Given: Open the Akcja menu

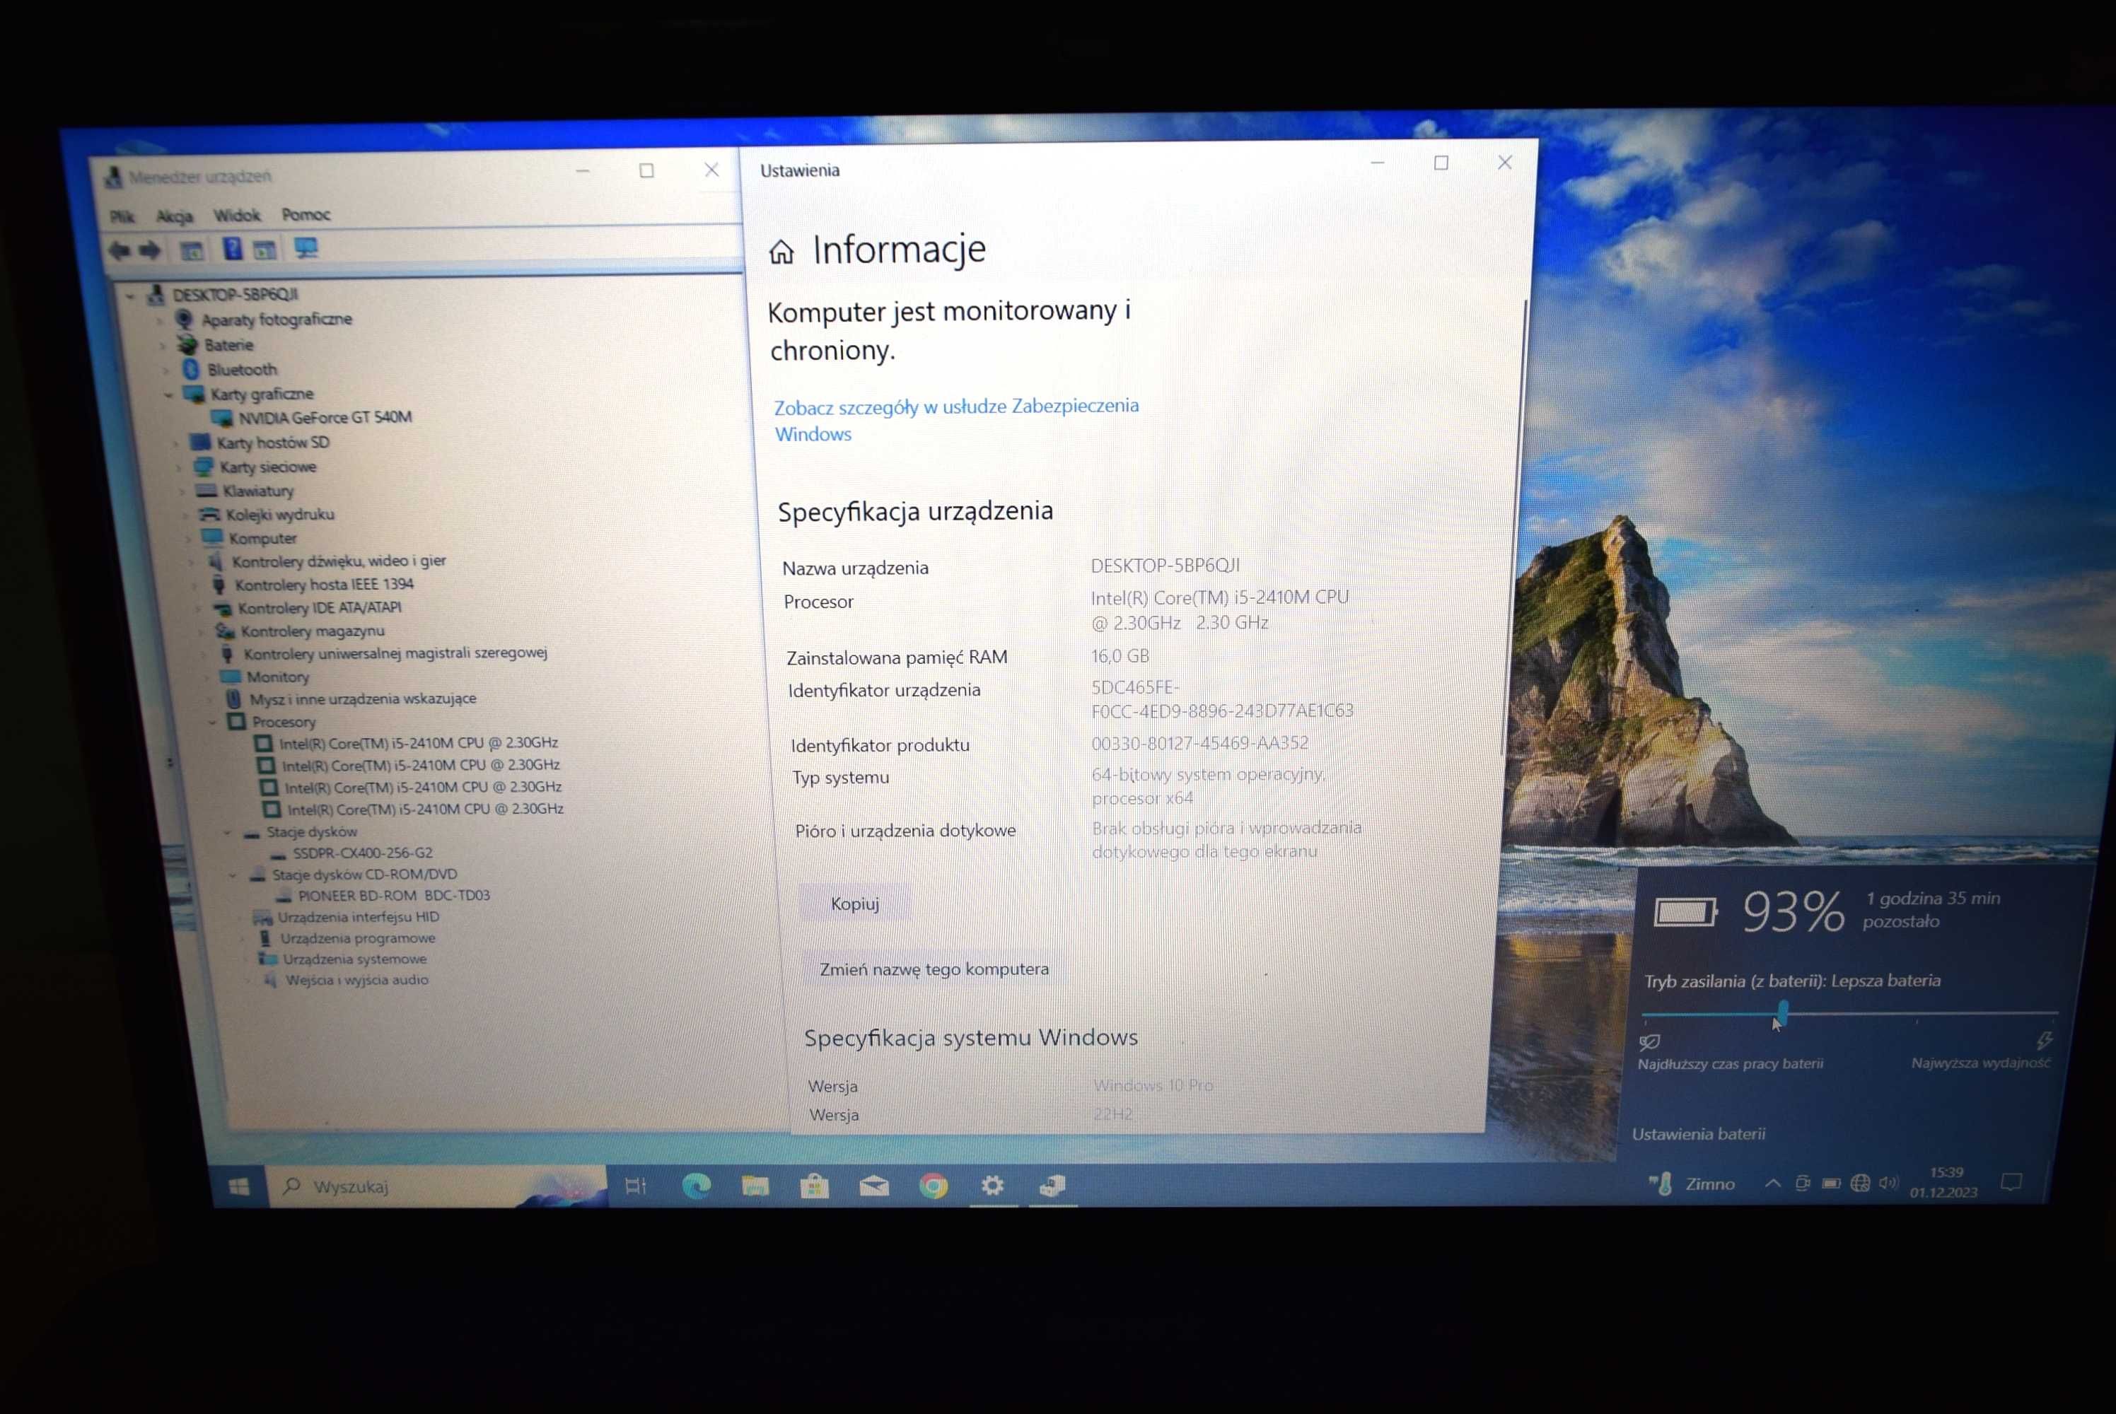Looking at the screenshot, I should point(174,216).
